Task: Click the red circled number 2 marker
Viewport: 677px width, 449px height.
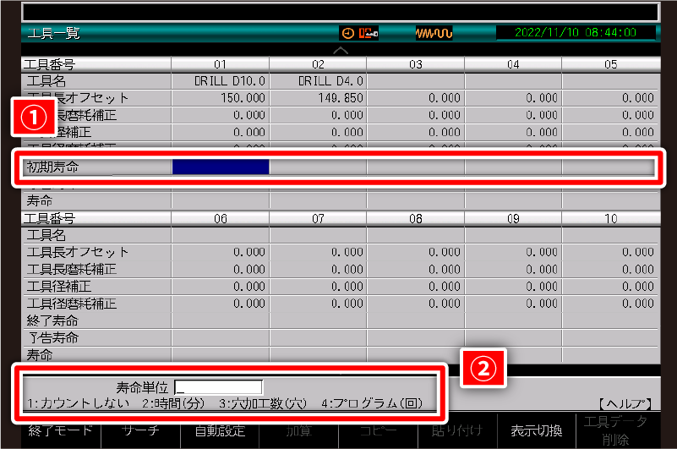Action: pyautogui.click(x=482, y=369)
